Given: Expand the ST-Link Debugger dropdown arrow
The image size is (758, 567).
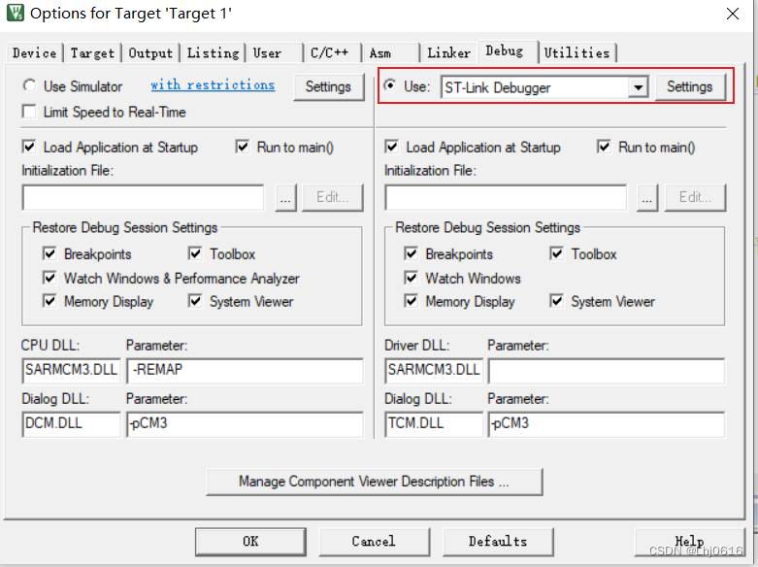Looking at the screenshot, I should [638, 87].
